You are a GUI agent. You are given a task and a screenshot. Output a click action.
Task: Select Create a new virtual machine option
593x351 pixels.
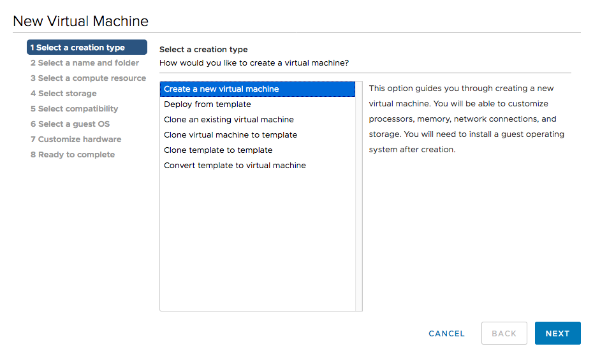221,89
